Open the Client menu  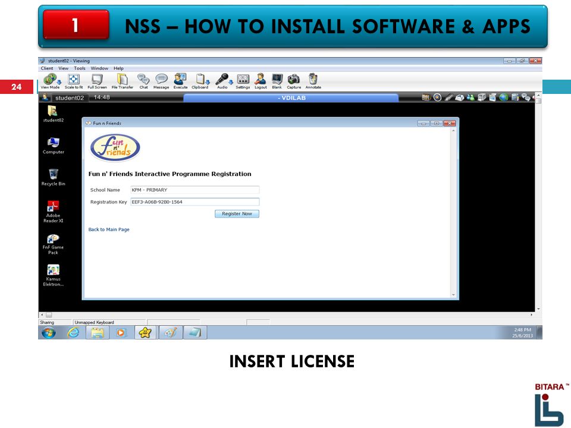[x=46, y=68]
